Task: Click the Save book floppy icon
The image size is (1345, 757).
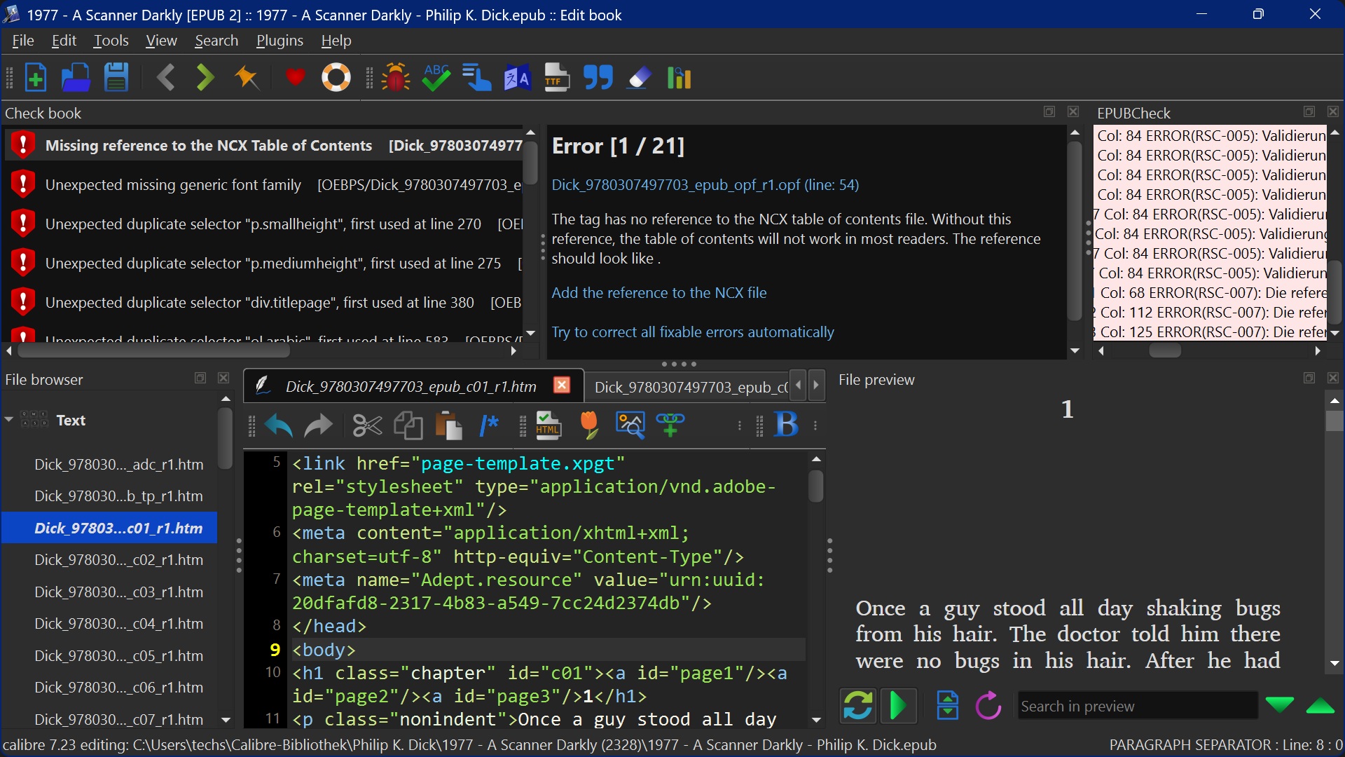Action: 116,78
